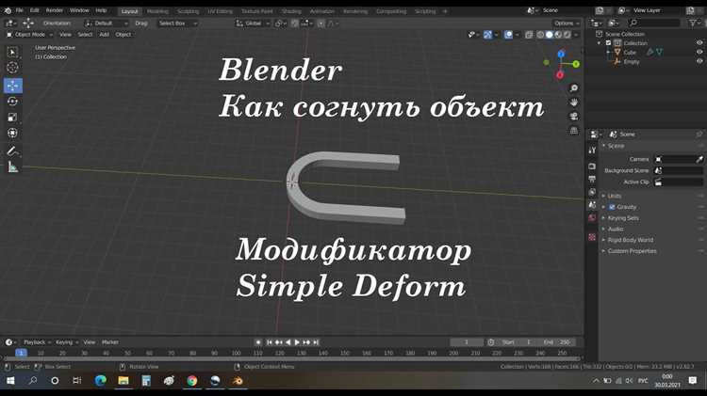Click the red X axis on navigation gizmo
Screen dimensions: 707x396
pyautogui.click(x=560, y=75)
